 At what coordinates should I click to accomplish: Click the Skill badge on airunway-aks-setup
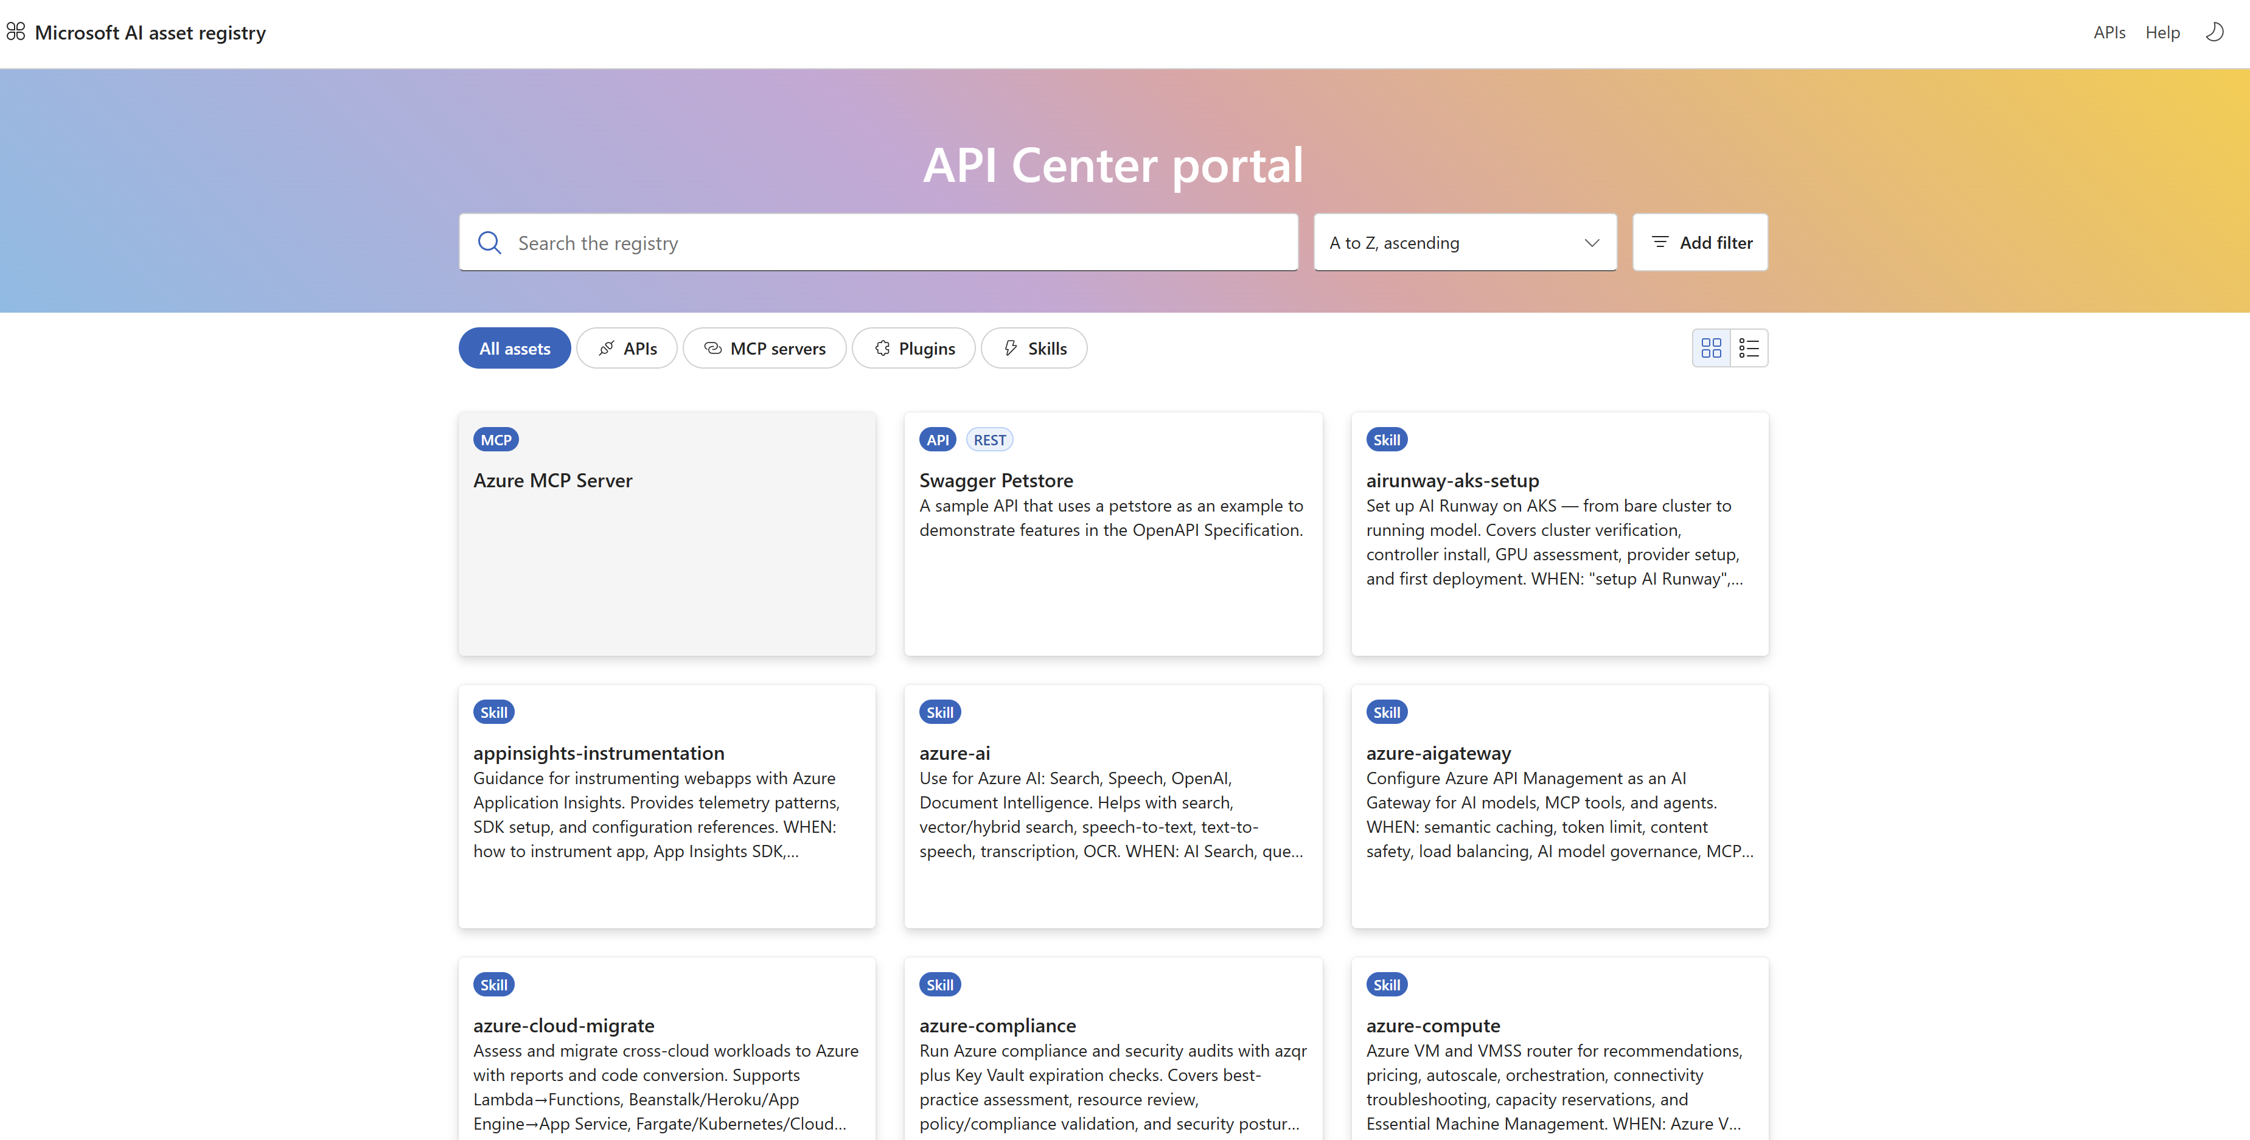(1386, 439)
